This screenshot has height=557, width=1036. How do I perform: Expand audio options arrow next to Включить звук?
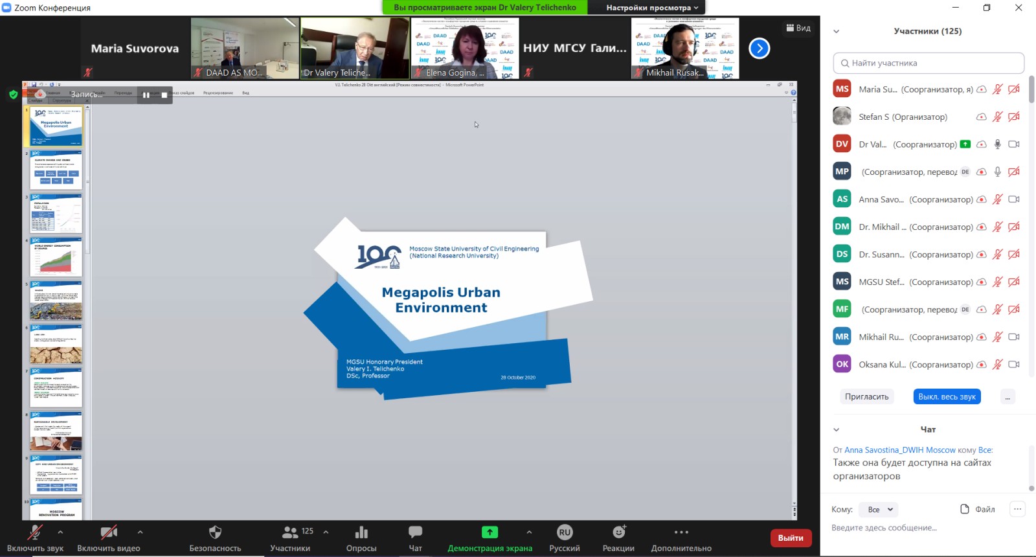[x=60, y=532]
